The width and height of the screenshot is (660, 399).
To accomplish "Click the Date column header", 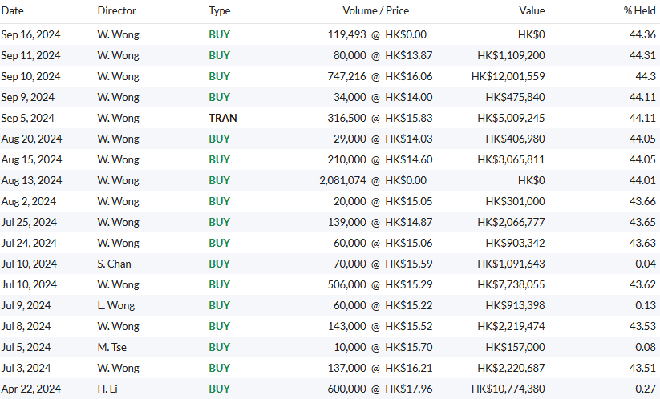I will [x=12, y=10].
